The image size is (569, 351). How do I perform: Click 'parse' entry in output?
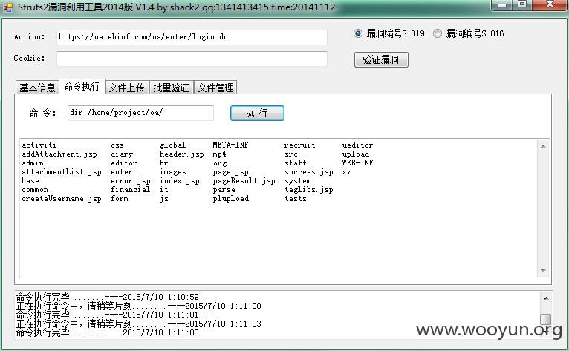tap(224, 190)
